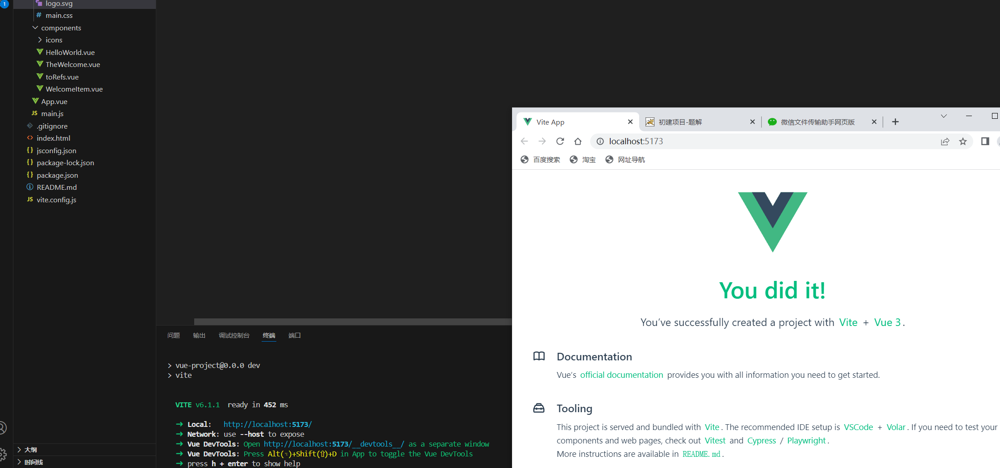
Task: Go to the browser home page
Action: (578, 141)
